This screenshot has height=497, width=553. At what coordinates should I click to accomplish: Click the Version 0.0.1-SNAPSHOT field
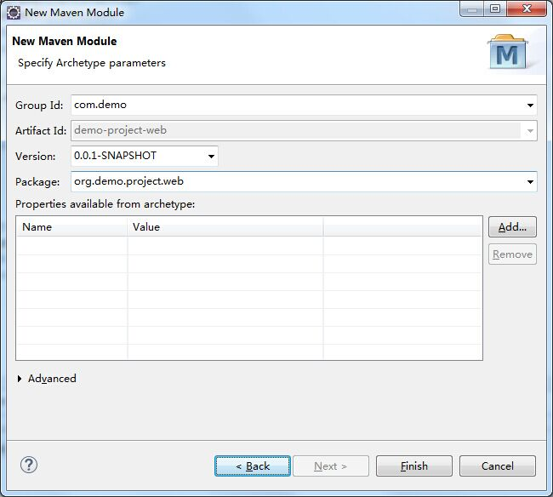[x=145, y=156]
